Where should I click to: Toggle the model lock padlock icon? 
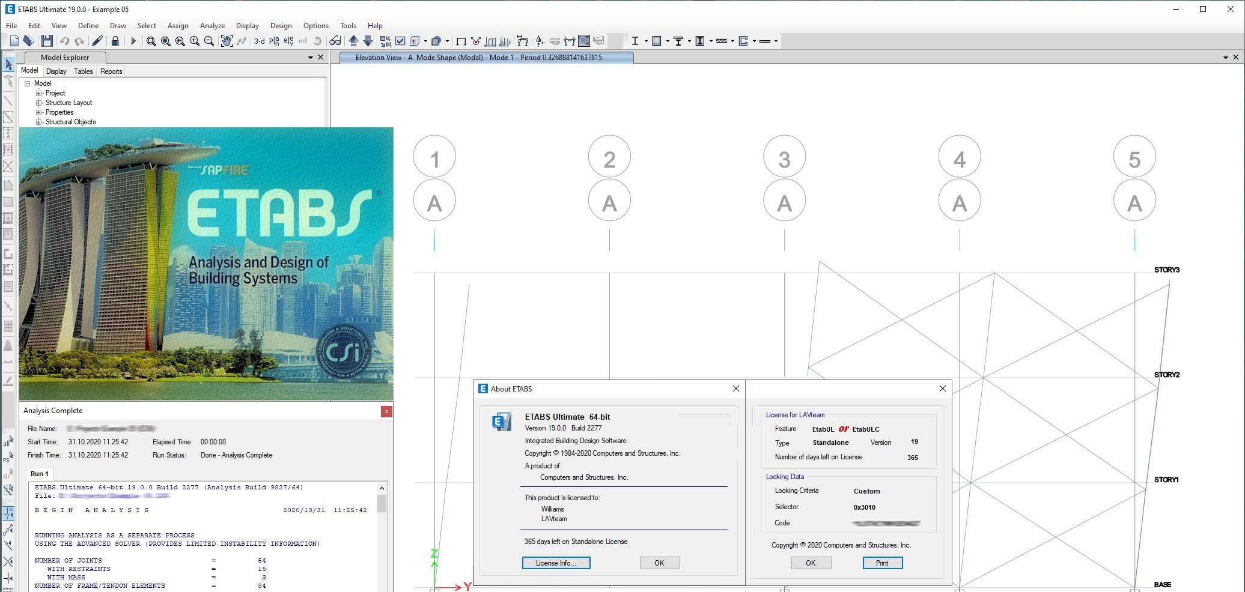115,41
